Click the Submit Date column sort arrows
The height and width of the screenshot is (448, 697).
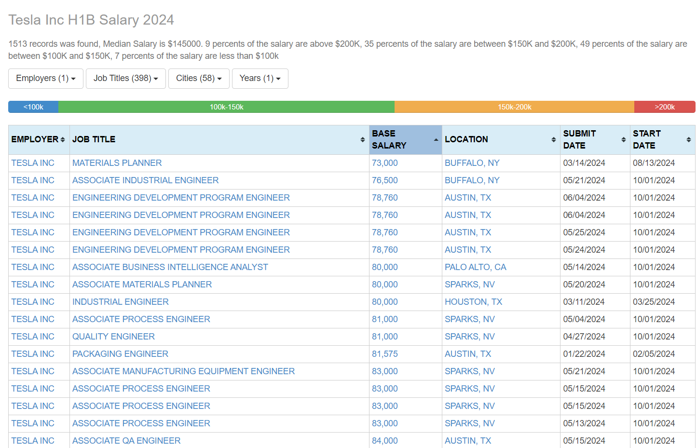click(623, 139)
